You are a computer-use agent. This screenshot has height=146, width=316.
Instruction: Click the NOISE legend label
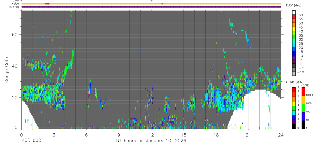(x=304, y=85)
